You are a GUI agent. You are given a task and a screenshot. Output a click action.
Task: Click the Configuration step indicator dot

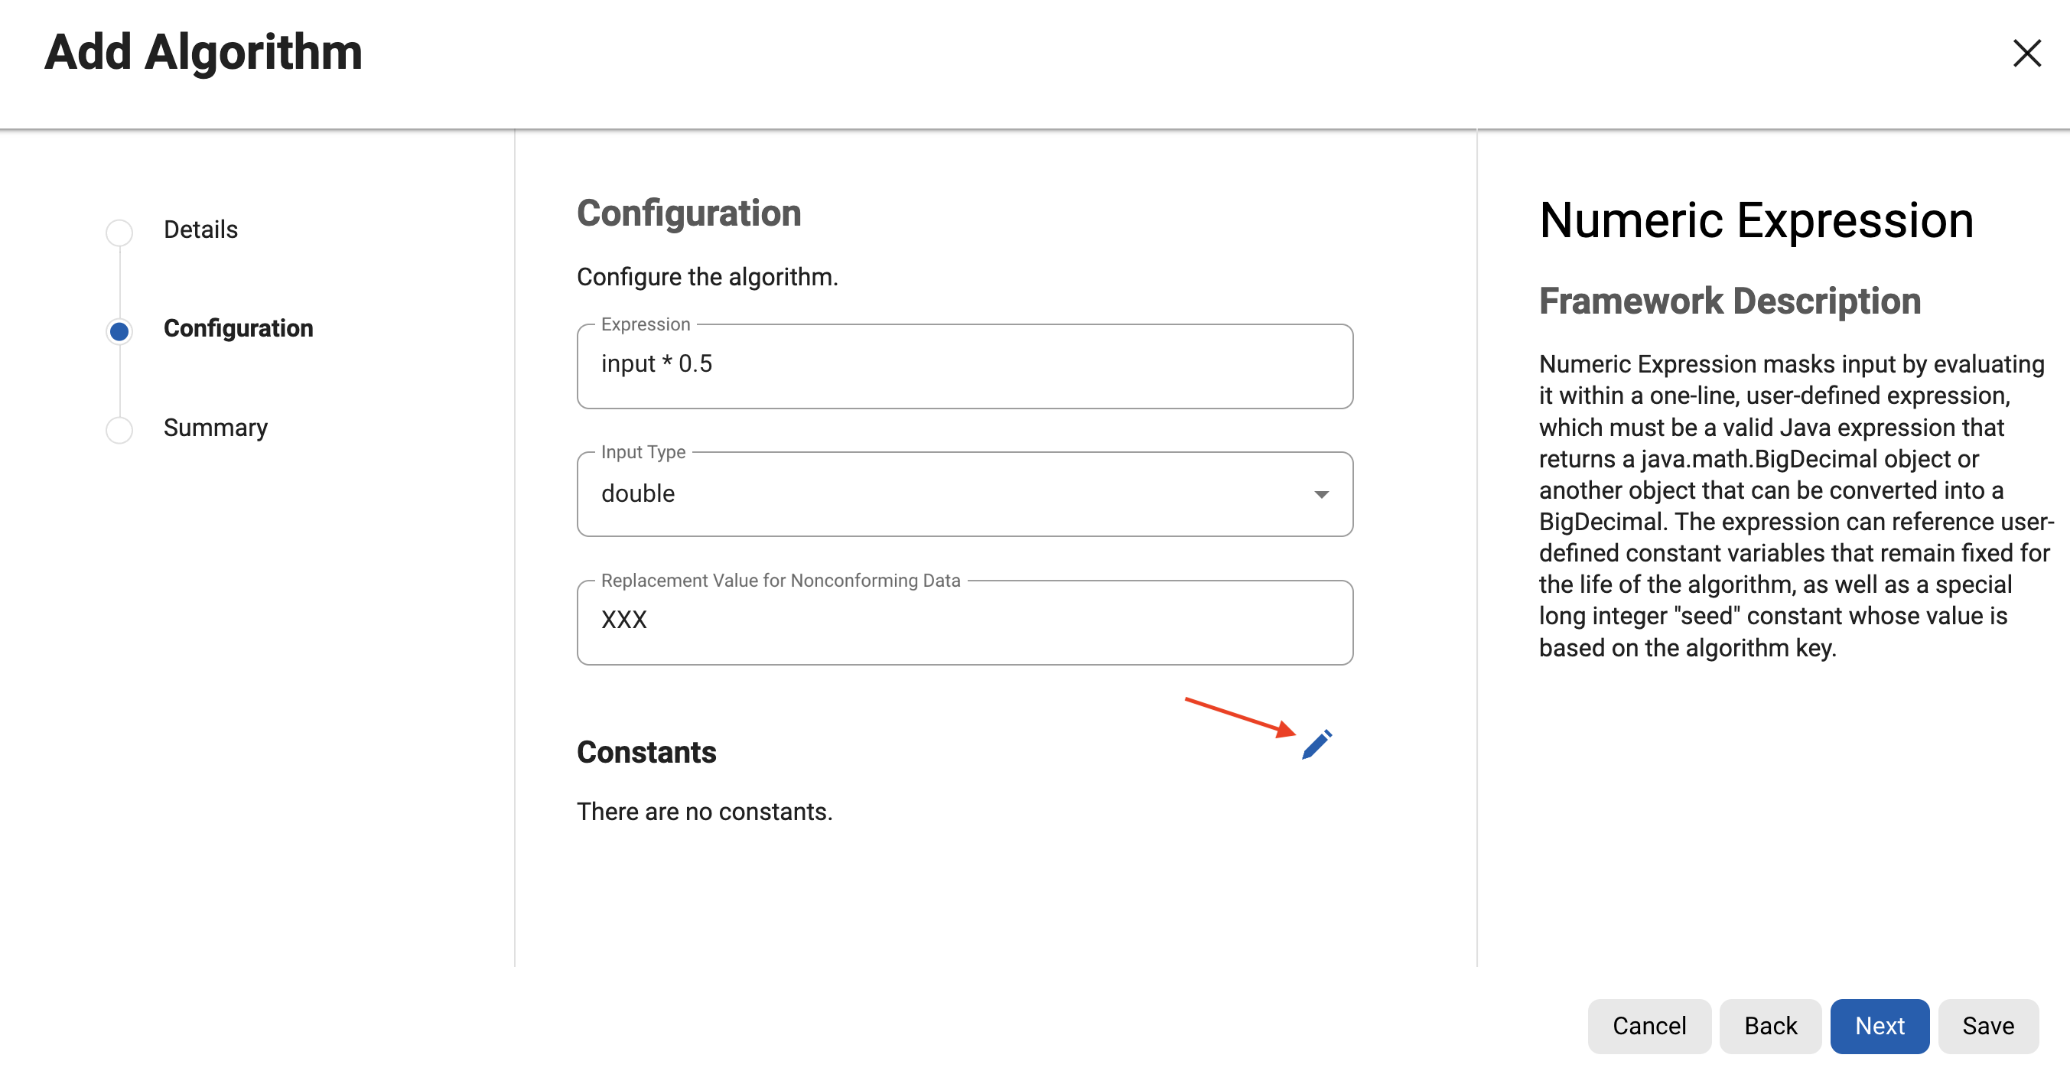point(119,330)
